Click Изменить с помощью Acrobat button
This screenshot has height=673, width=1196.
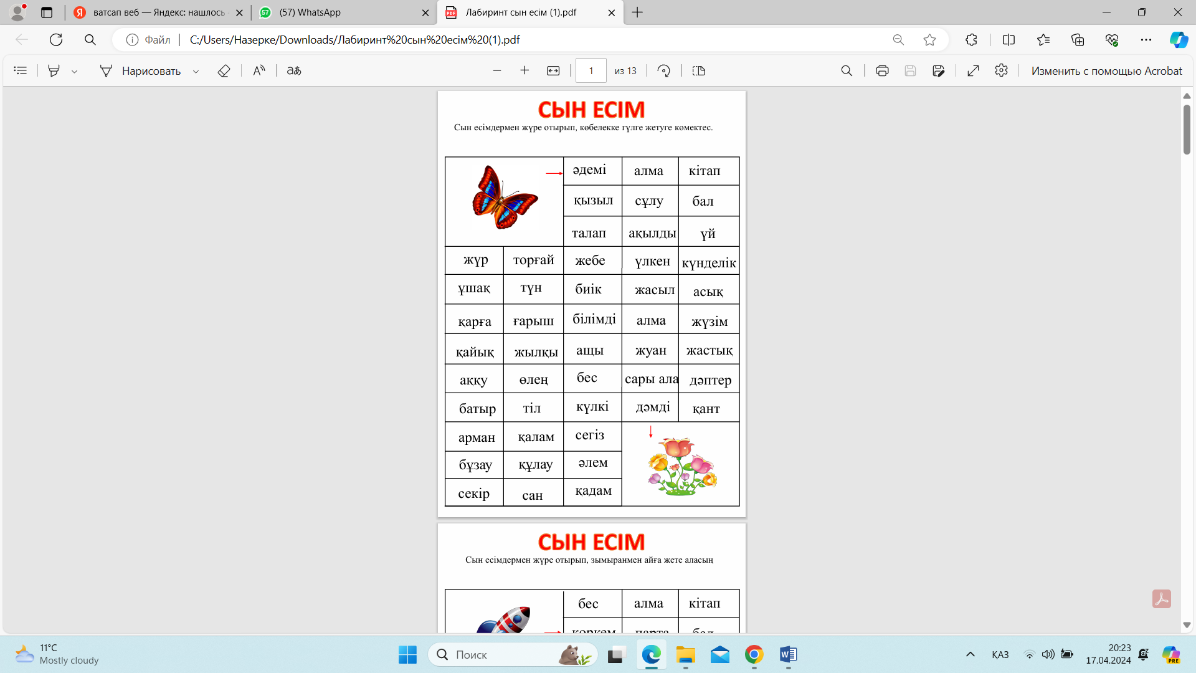point(1106,71)
